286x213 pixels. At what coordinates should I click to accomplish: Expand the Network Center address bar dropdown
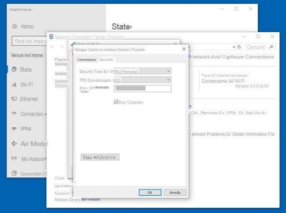[x=234, y=47]
